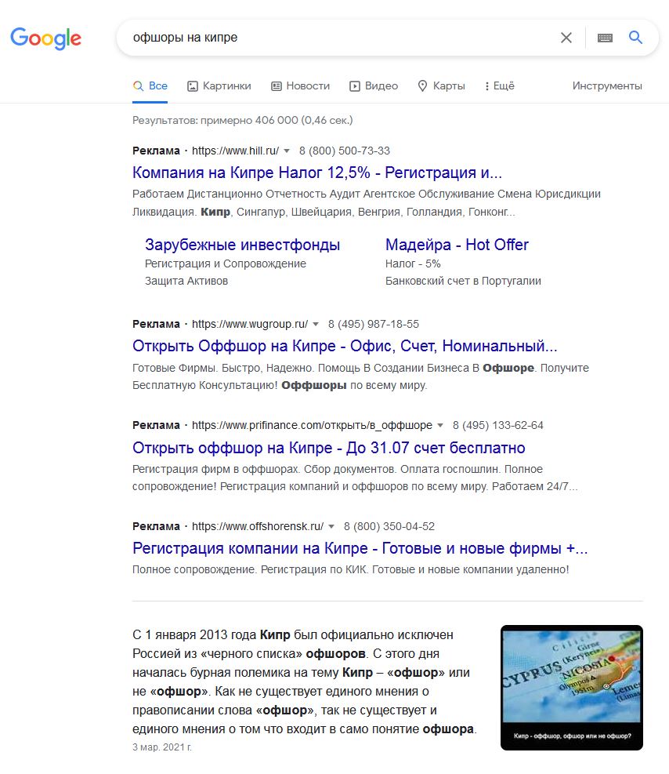Open Регистрация компании на Кипре ad link
669x774 pixels.
360,548
